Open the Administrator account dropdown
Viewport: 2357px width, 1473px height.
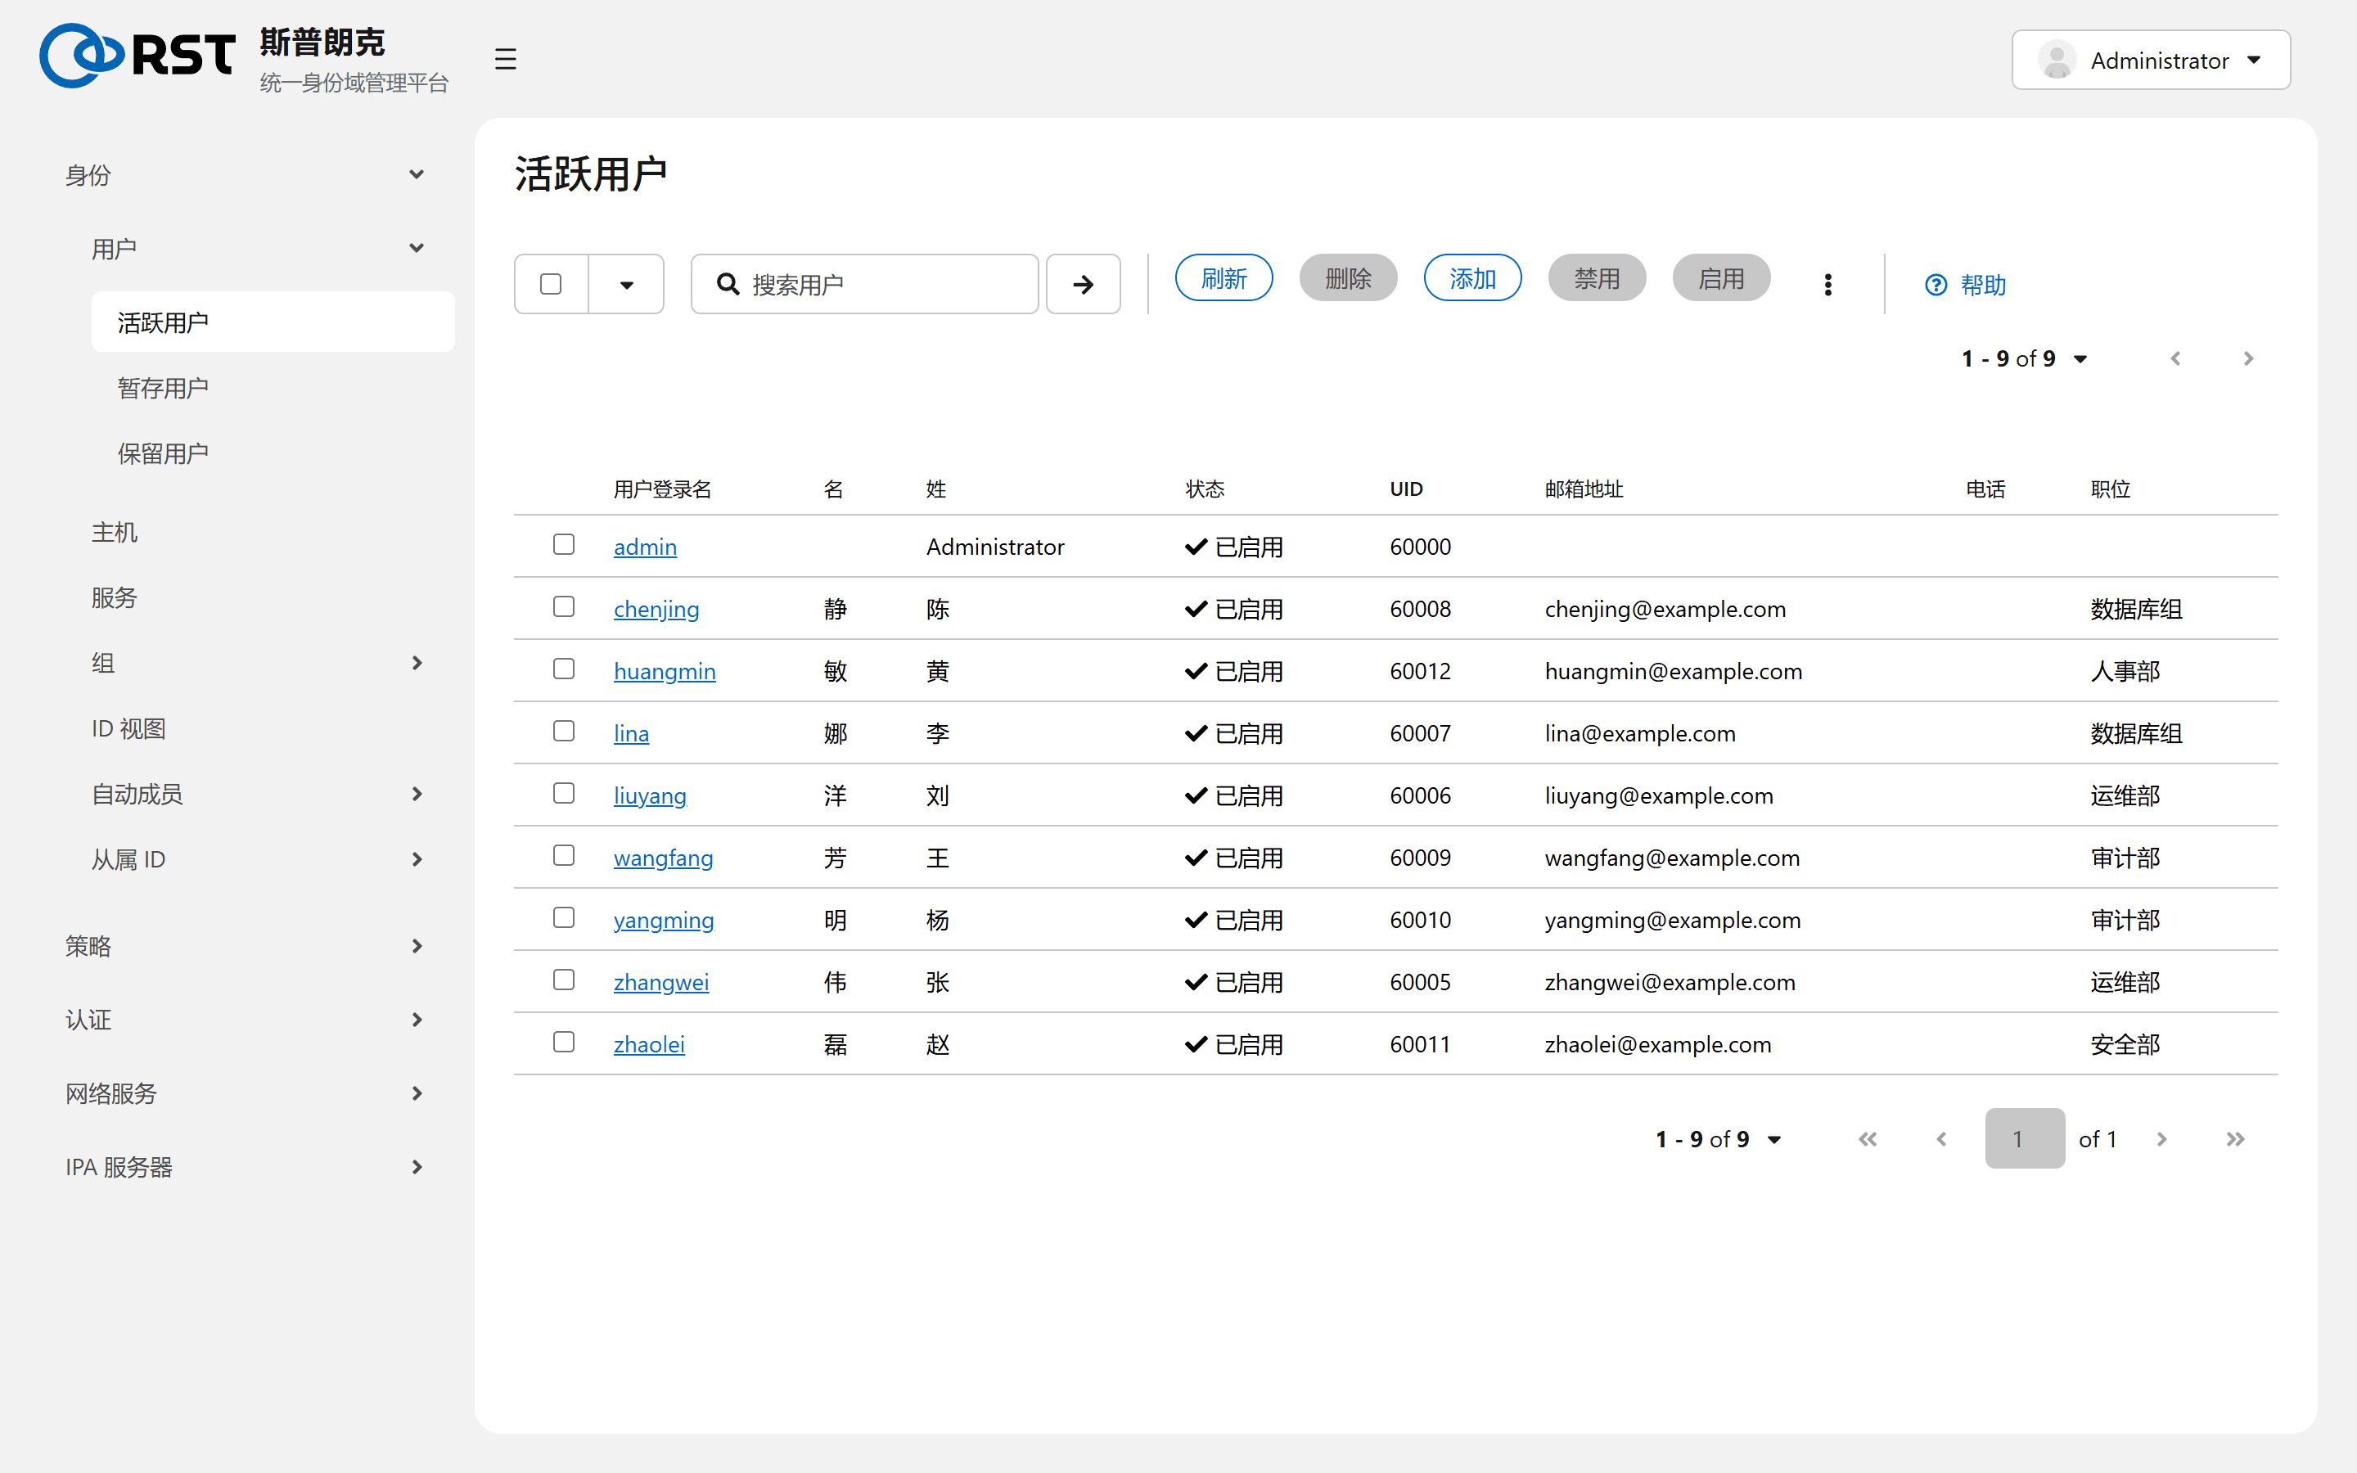(2151, 61)
